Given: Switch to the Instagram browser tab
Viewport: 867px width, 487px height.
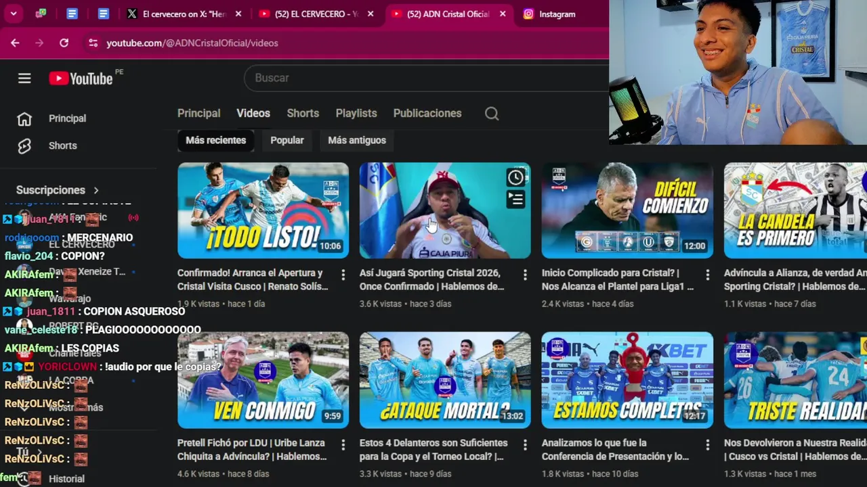Looking at the screenshot, I should [557, 14].
